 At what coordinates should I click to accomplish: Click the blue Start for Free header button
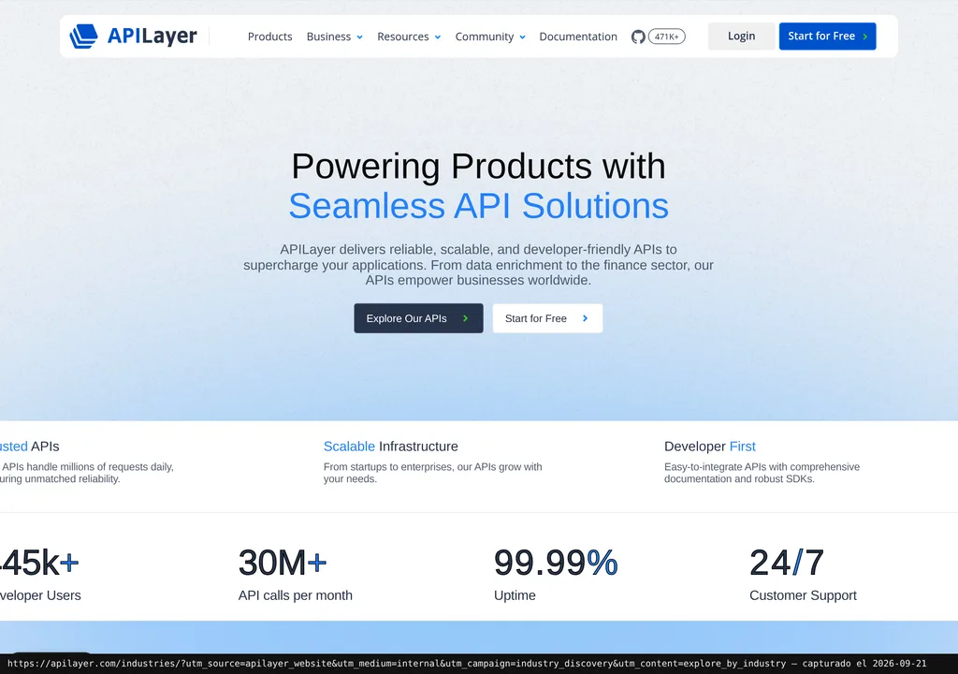click(827, 37)
